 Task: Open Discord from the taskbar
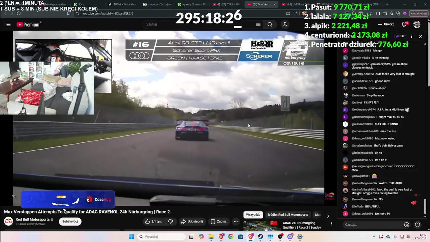(290, 237)
